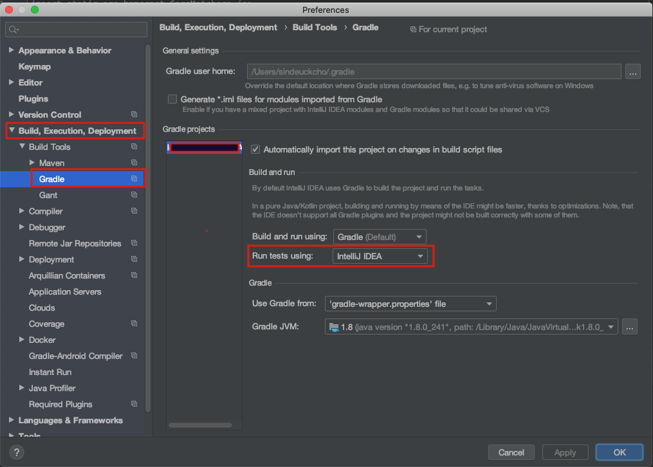The image size is (653, 467).
Task: Open the browse button next to Gradle user home
Action: (x=632, y=71)
